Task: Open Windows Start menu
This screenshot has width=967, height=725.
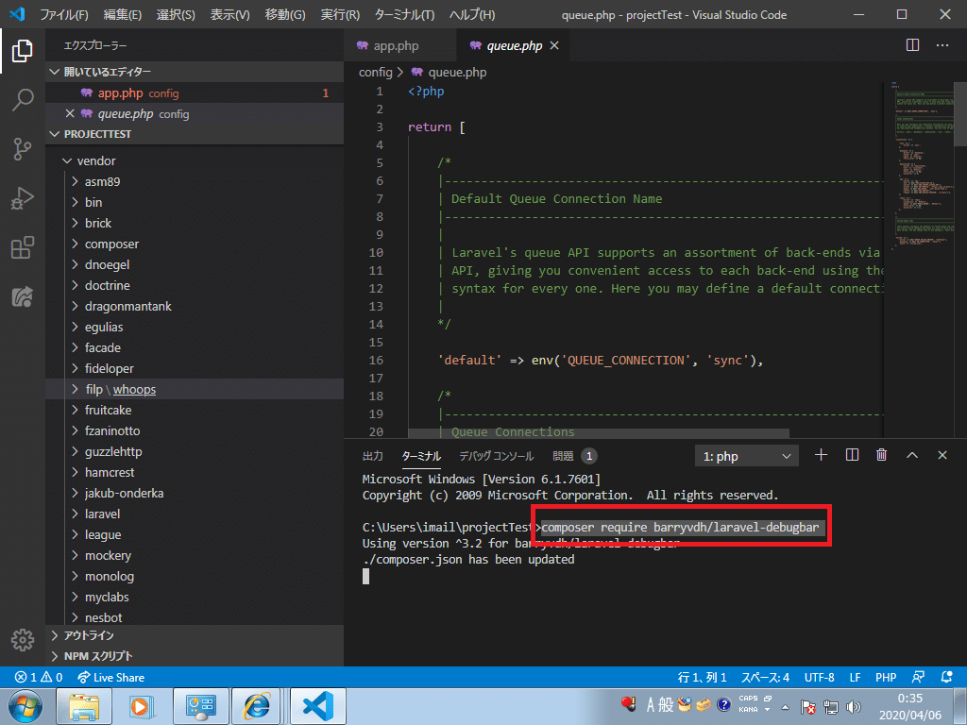Action: coord(25,706)
